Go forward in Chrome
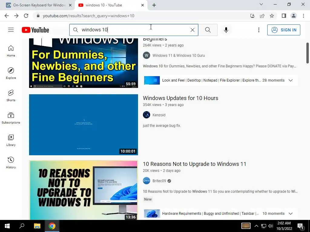This screenshot has height=232, width=310. (x=16, y=16)
